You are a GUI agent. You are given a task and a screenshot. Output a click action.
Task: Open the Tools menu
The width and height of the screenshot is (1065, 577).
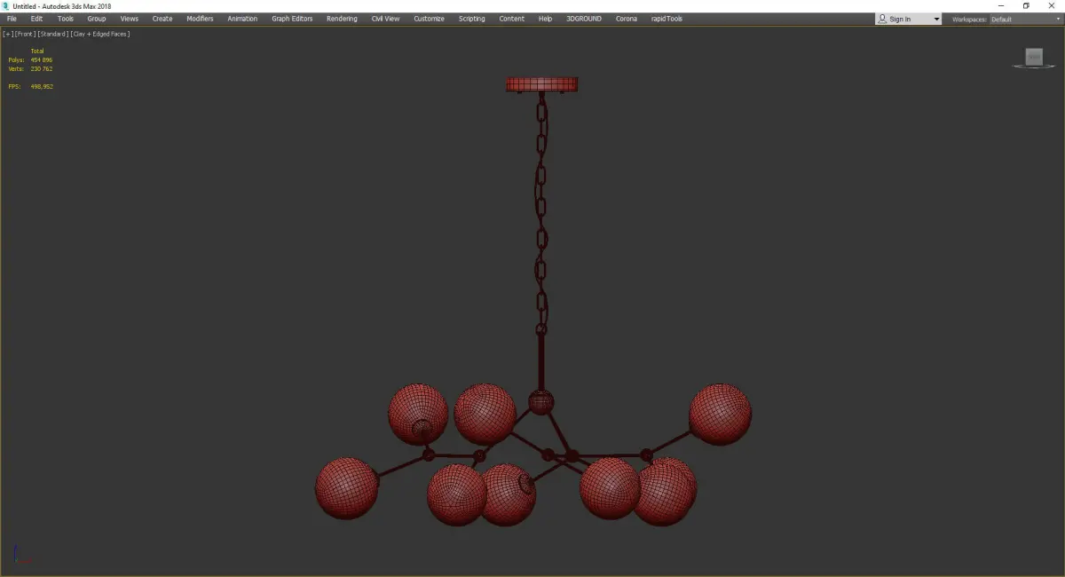(x=66, y=19)
